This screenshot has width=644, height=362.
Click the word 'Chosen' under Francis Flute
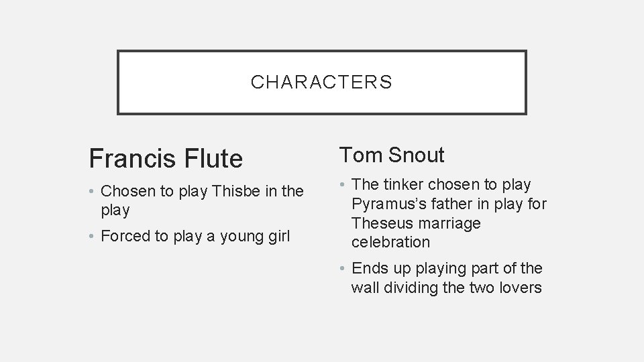[x=127, y=192]
